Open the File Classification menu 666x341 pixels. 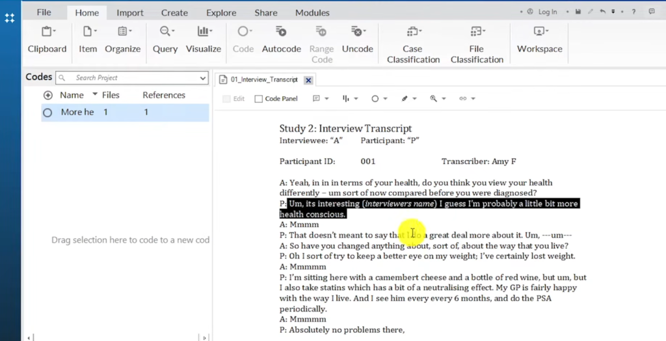click(477, 44)
